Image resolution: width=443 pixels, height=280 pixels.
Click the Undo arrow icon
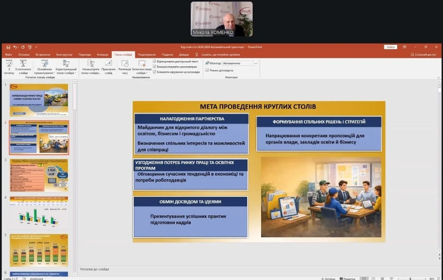(15, 47)
